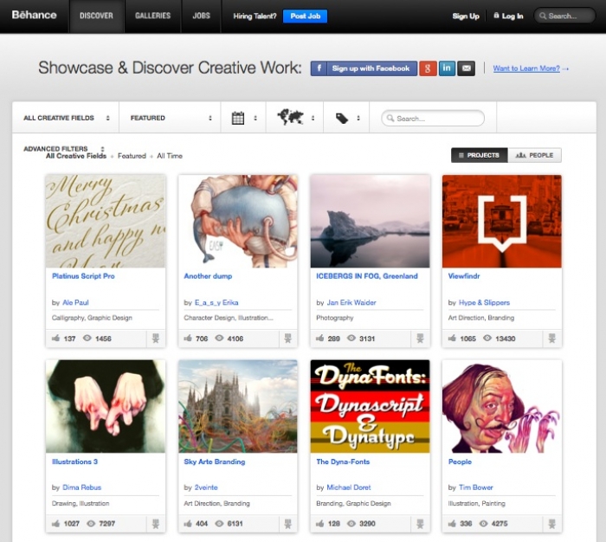
Task: Click author Ale Paul
Action: (x=76, y=302)
